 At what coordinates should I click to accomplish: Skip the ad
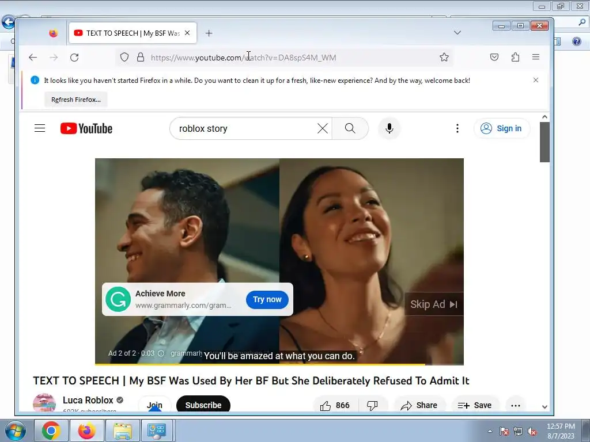(433, 304)
